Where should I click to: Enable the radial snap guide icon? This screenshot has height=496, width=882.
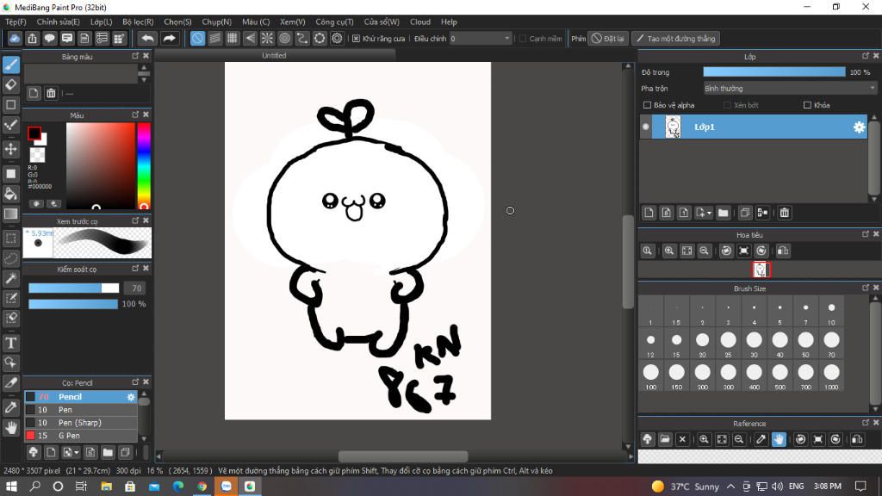tap(267, 38)
